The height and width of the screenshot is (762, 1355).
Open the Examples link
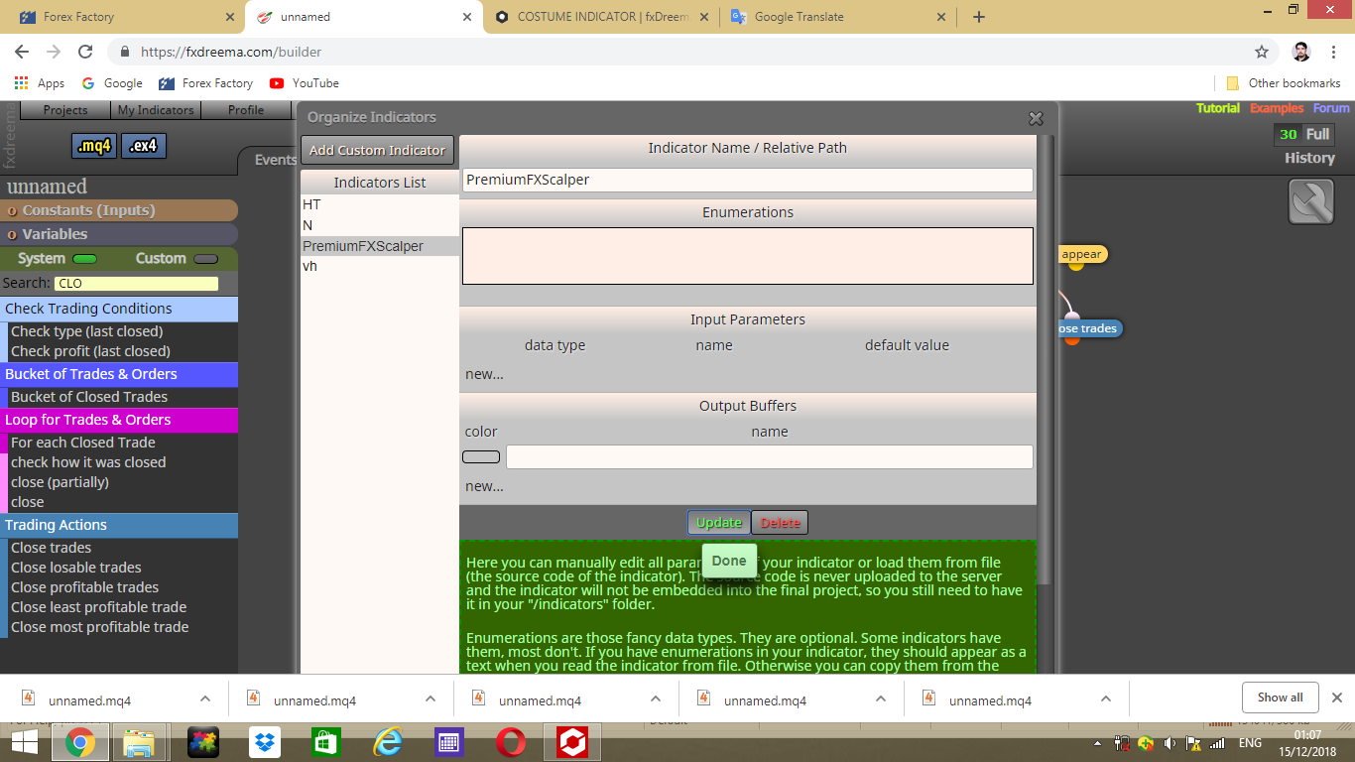(1277, 108)
